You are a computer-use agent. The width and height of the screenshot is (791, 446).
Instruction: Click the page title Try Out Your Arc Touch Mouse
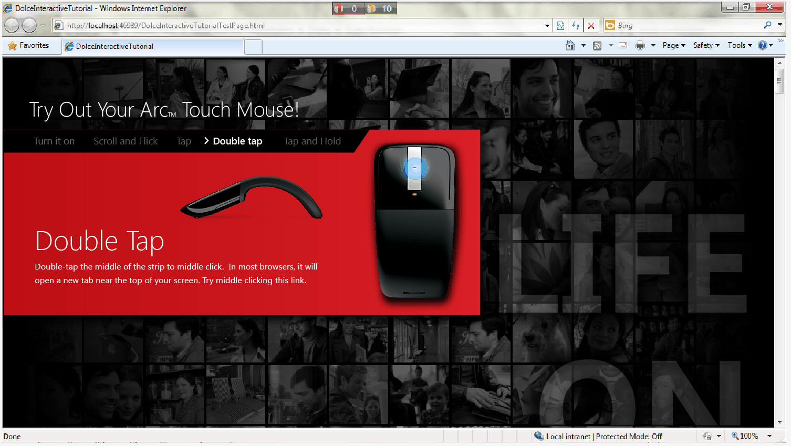pyautogui.click(x=164, y=110)
